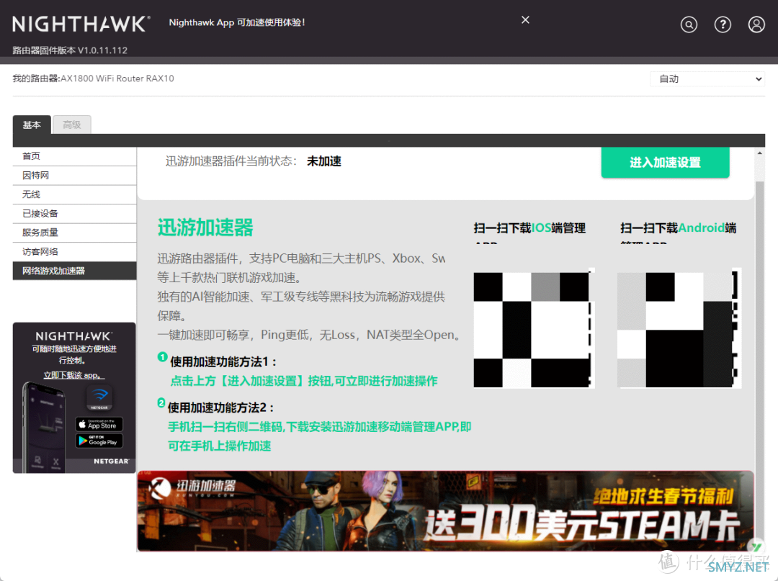
Task: Open 服务质量 in the sidebar
Action: 74,233
